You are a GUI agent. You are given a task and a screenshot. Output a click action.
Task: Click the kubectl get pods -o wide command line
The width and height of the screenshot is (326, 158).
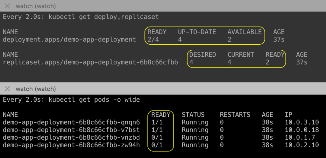(71, 100)
